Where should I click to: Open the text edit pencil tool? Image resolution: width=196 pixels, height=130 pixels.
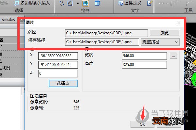150,3
